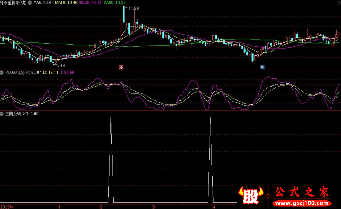
Task: Click the red 涨 marker below the chart
Action: (121, 67)
